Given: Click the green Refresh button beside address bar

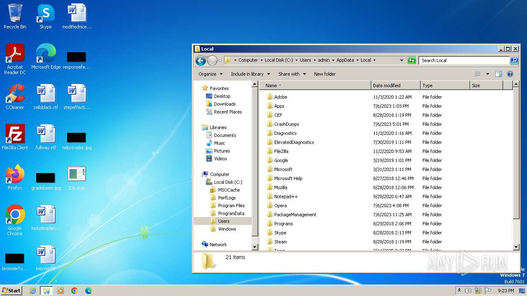Looking at the screenshot, I should [412, 60].
